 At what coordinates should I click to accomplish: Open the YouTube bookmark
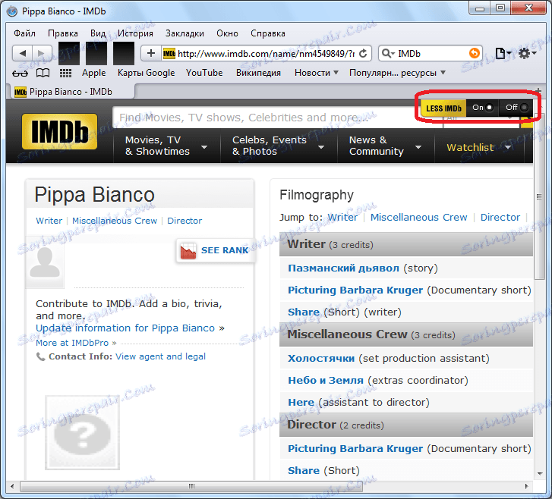[204, 73]
